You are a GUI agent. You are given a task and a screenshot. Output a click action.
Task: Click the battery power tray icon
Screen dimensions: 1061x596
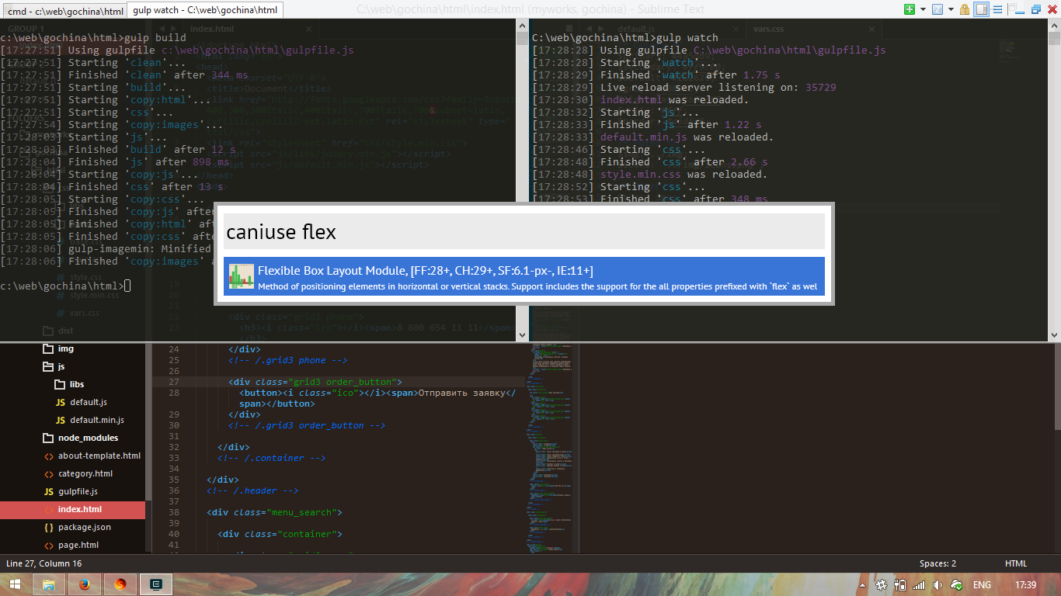tap(901, 584)
